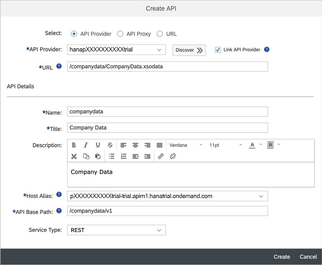Click the cut scissors icon
Image resolution: width=322 pixels, height=265 pixels.
[74, 156]
